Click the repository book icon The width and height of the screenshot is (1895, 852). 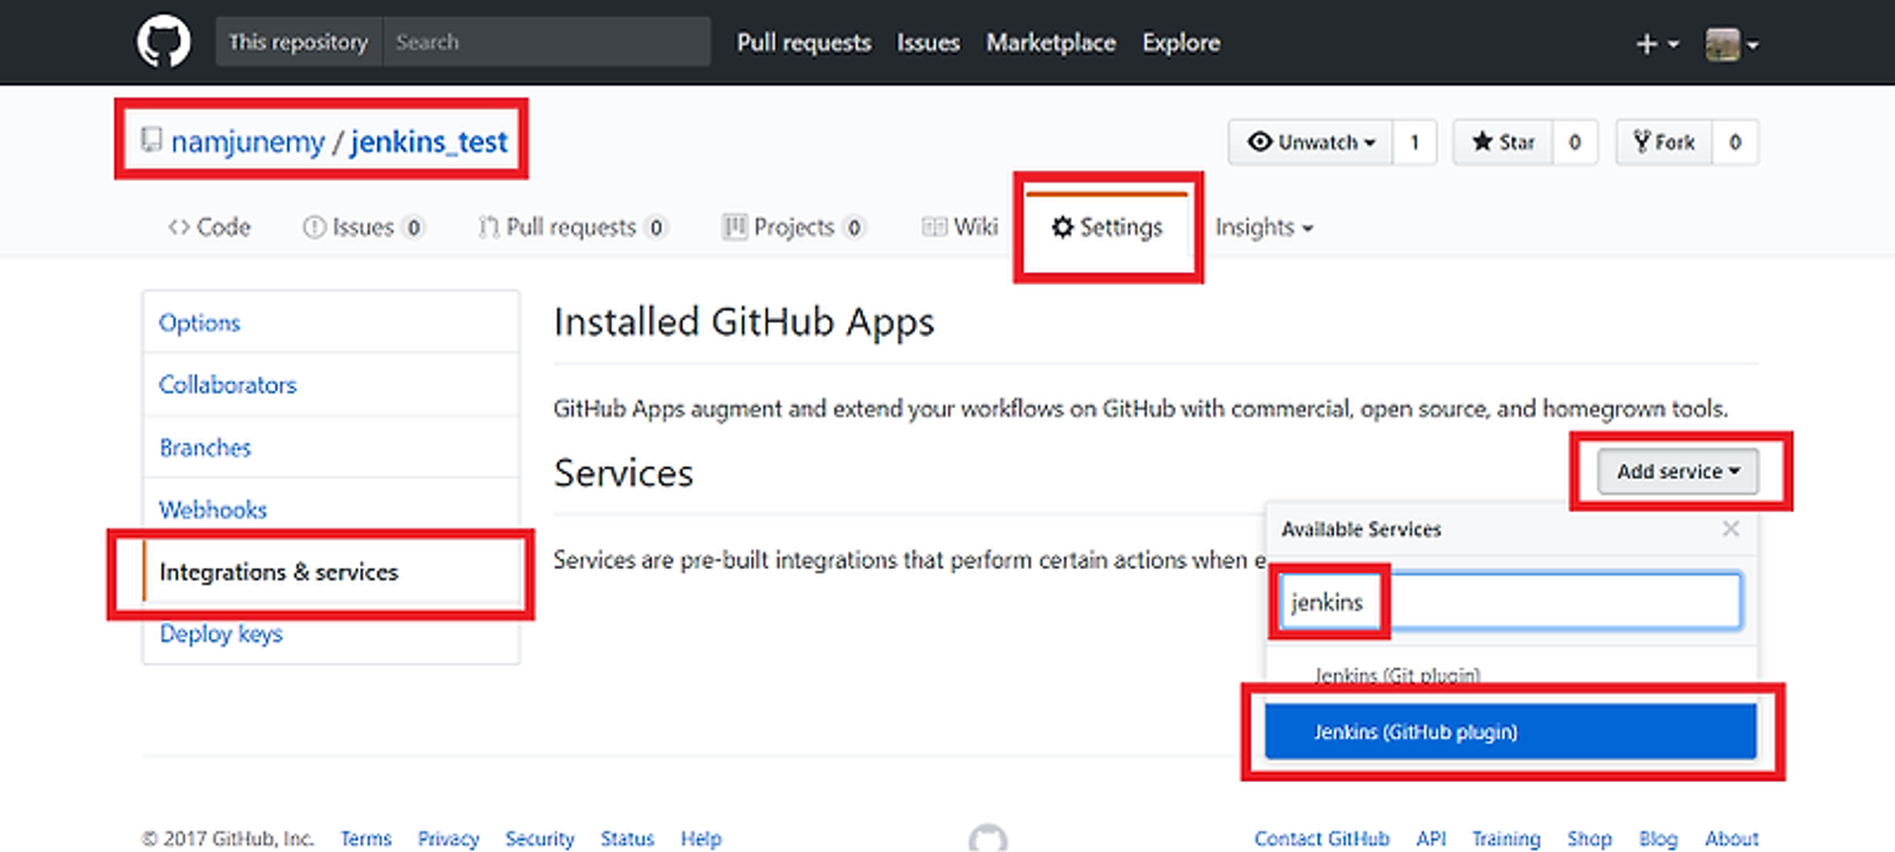click(x=152, y=141)
